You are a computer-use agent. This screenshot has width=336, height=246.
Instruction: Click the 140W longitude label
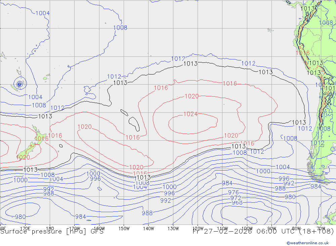[x=149, y=229]
